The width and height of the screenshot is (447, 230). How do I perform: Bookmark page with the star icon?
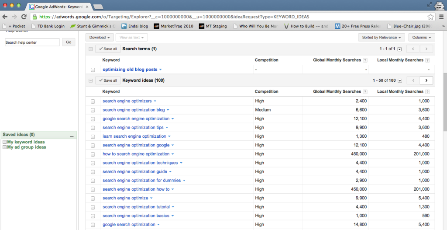point(430,17)
